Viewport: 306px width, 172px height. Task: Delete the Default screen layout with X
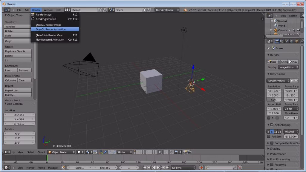(x=104, y=10)
